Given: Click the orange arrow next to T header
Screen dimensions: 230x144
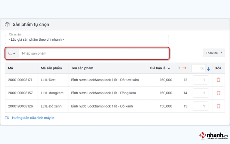Looking at the screenshot, I should [x=184, y=68].
